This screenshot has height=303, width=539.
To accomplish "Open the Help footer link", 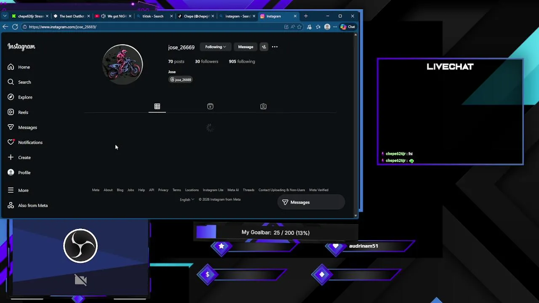I will point(141,190).
